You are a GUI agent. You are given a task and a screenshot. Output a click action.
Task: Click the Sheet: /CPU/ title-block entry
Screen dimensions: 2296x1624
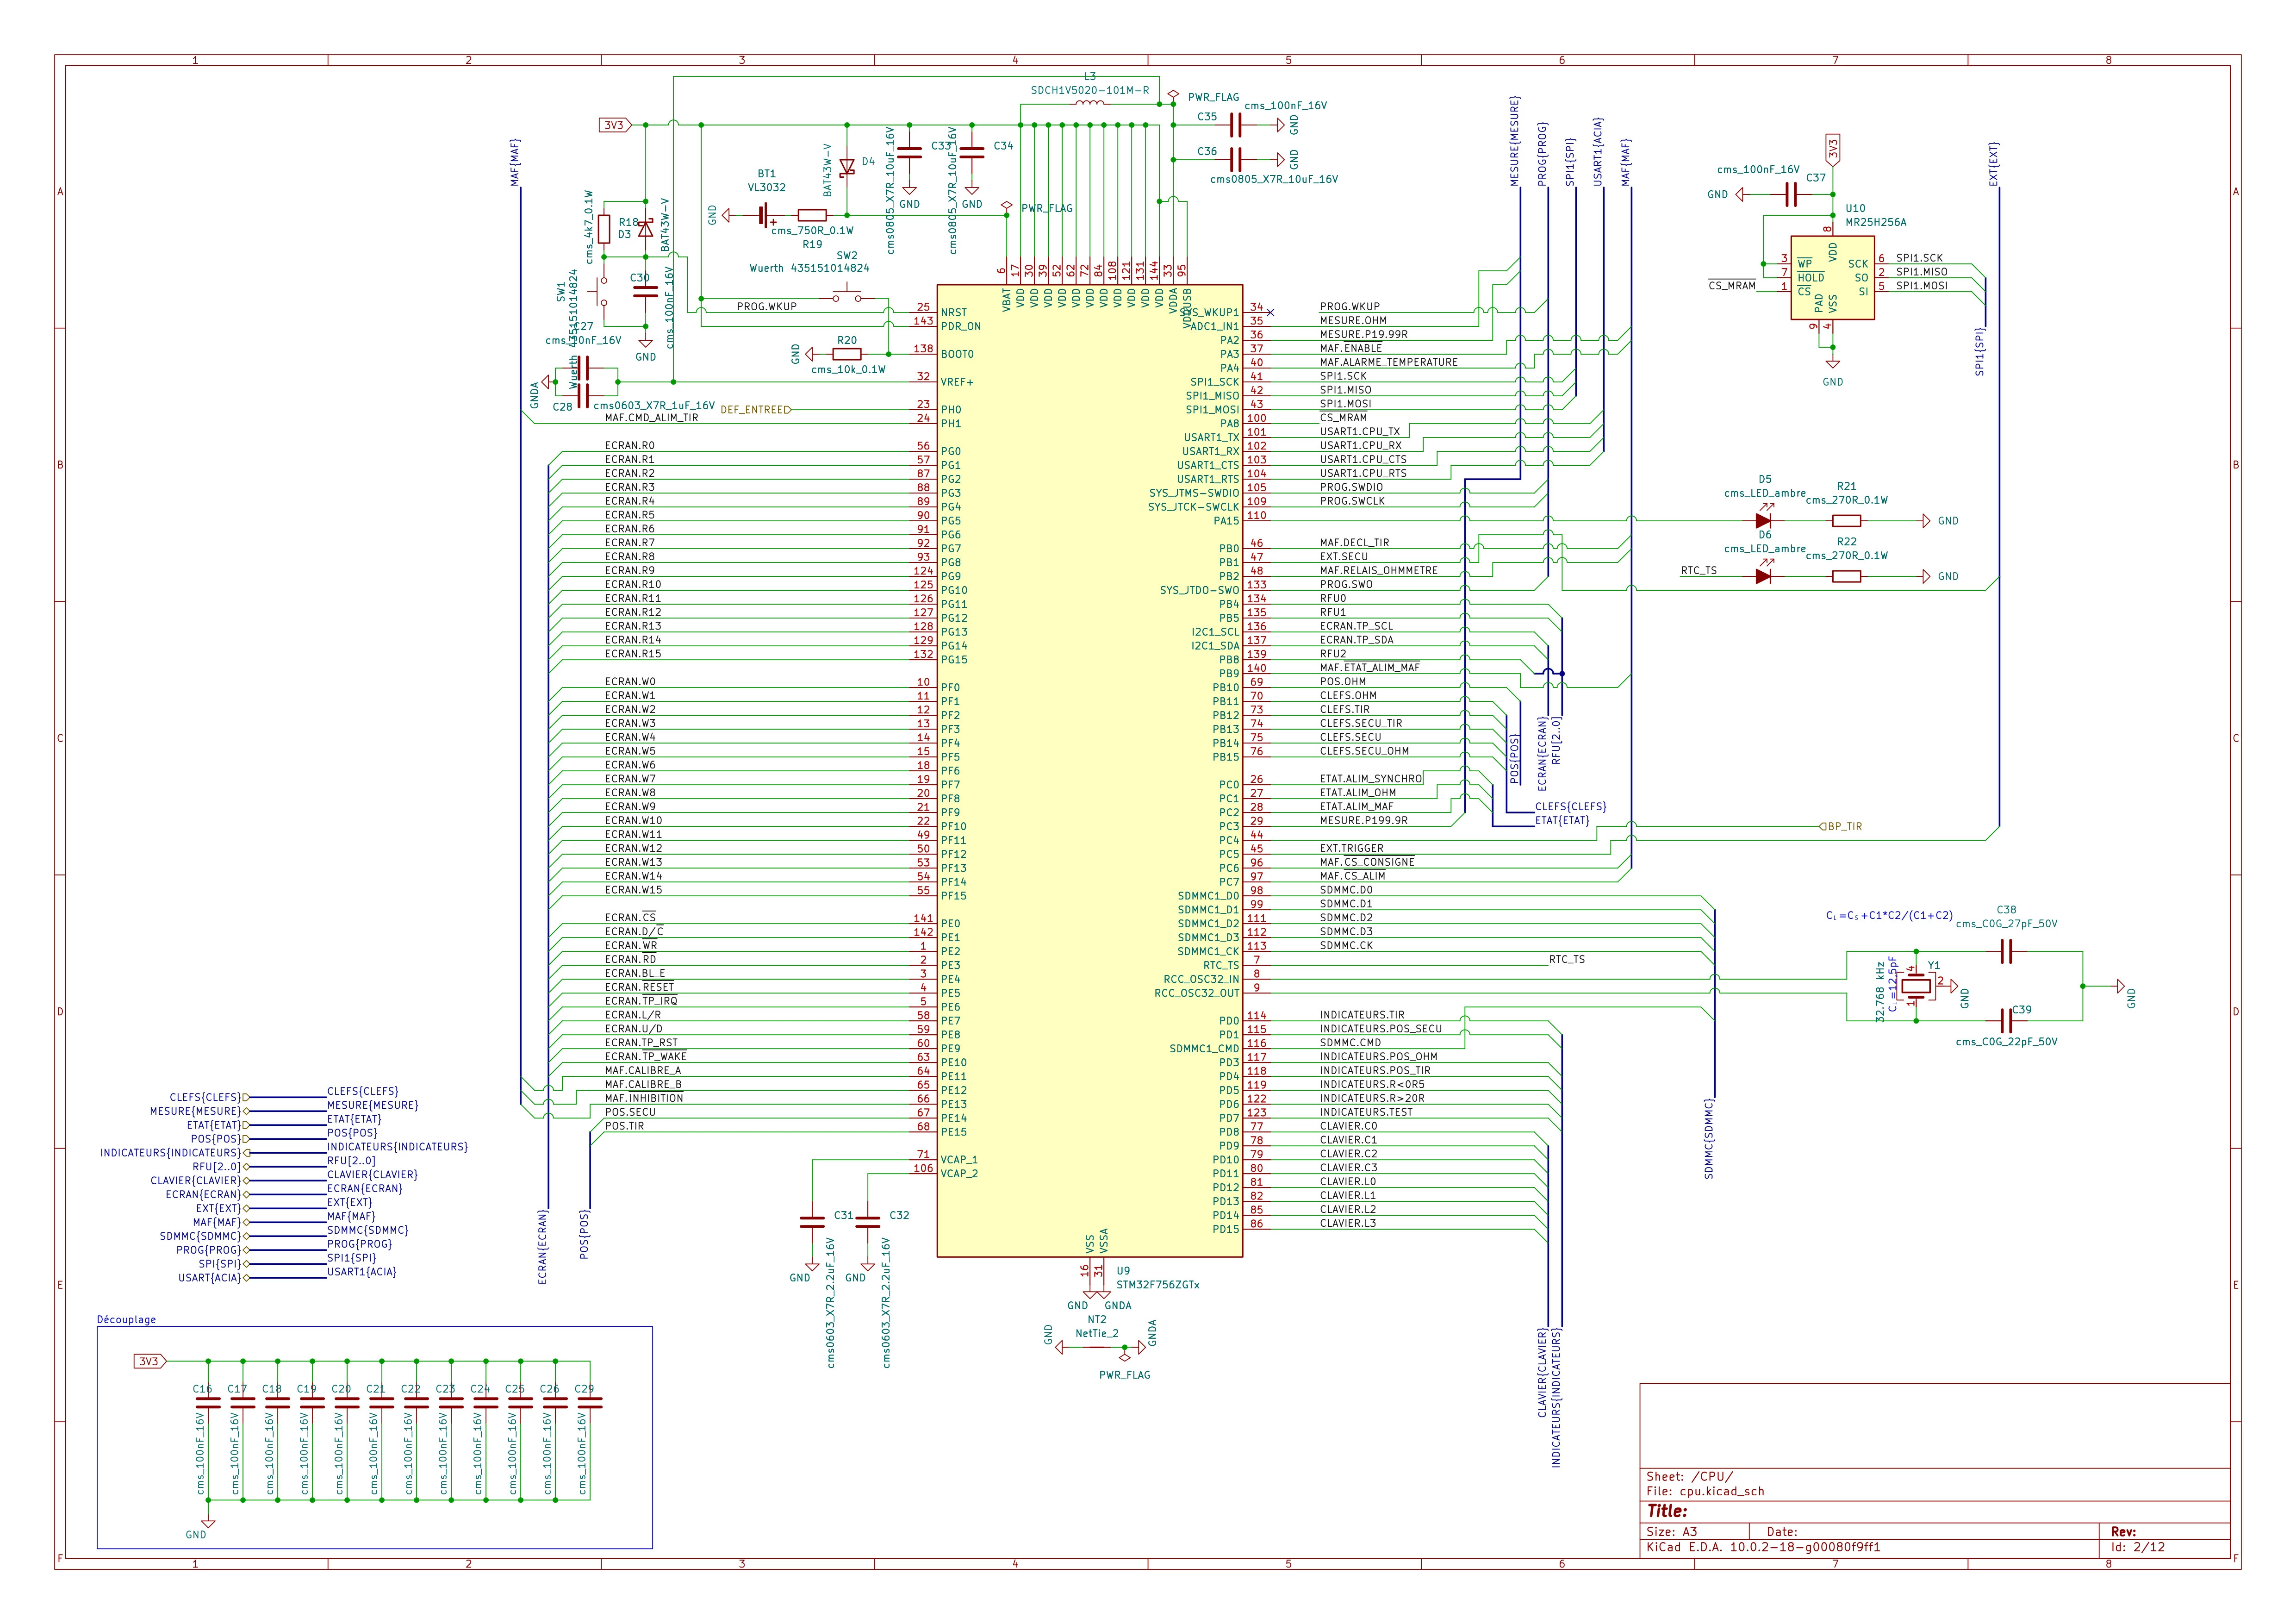1690,1476
